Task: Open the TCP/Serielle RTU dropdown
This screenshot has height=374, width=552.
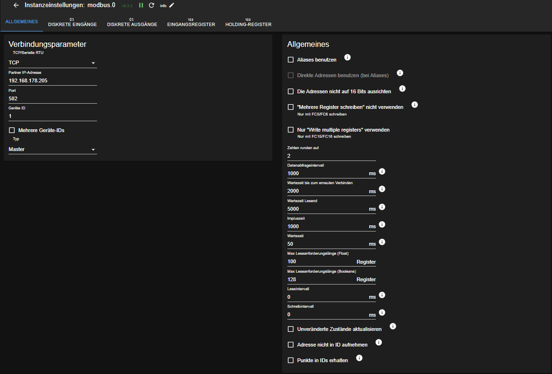Action: pyautogui.click(x=53, y=62)
